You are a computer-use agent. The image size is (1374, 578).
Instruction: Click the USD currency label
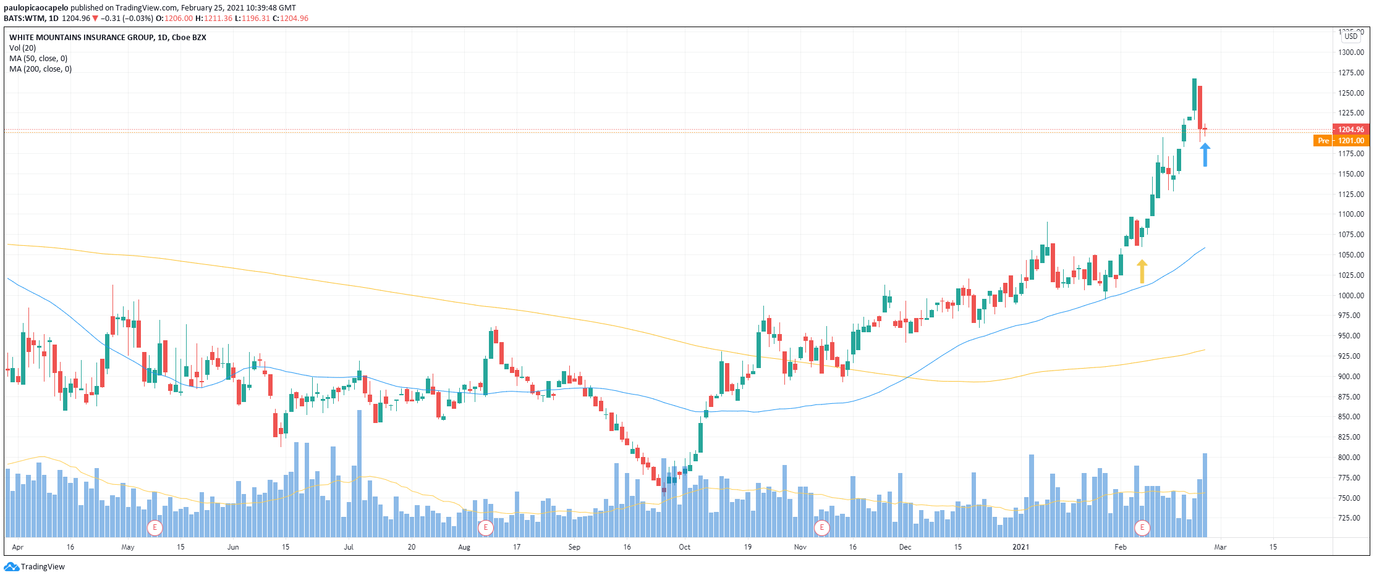pyautogui.click(x=1351, y=36)
